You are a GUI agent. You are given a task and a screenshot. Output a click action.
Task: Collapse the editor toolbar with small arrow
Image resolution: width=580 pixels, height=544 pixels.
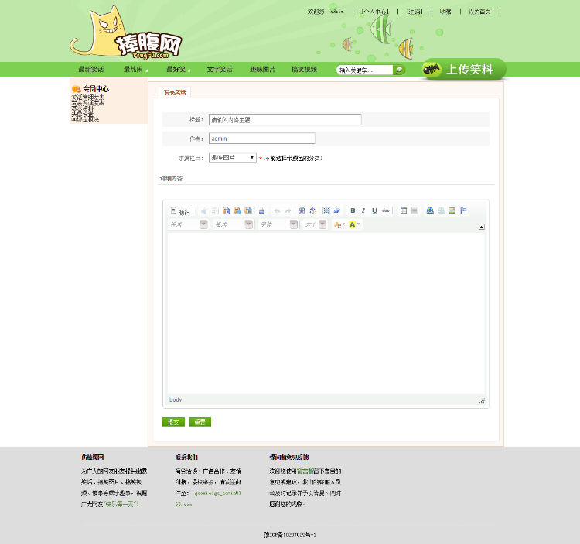482,227
